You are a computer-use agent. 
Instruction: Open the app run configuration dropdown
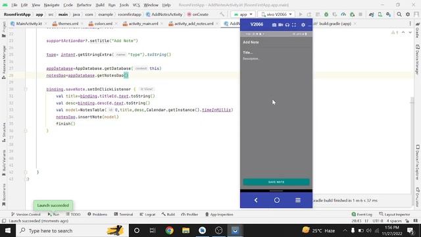tap(243, 14)
